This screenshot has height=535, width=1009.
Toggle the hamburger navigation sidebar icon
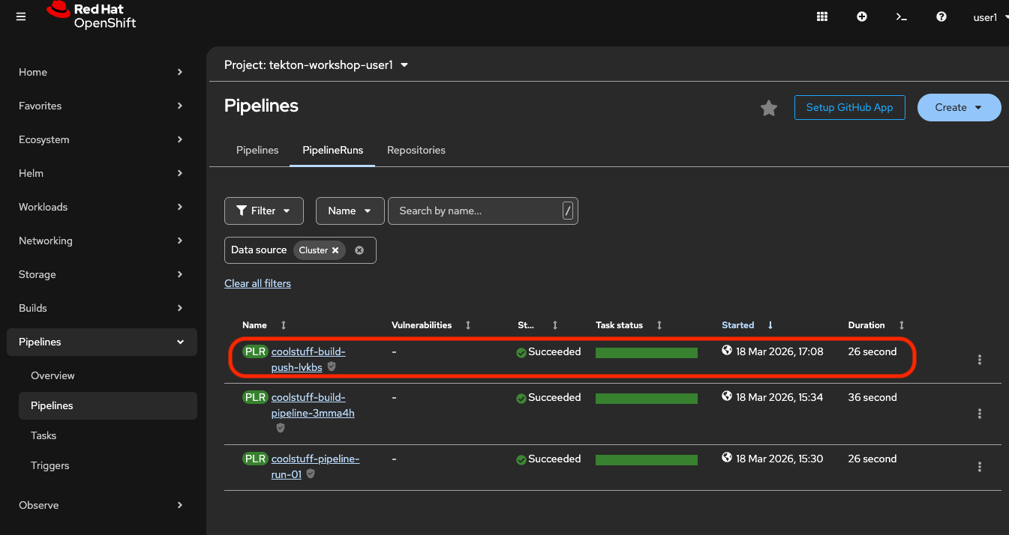[20, 16]
